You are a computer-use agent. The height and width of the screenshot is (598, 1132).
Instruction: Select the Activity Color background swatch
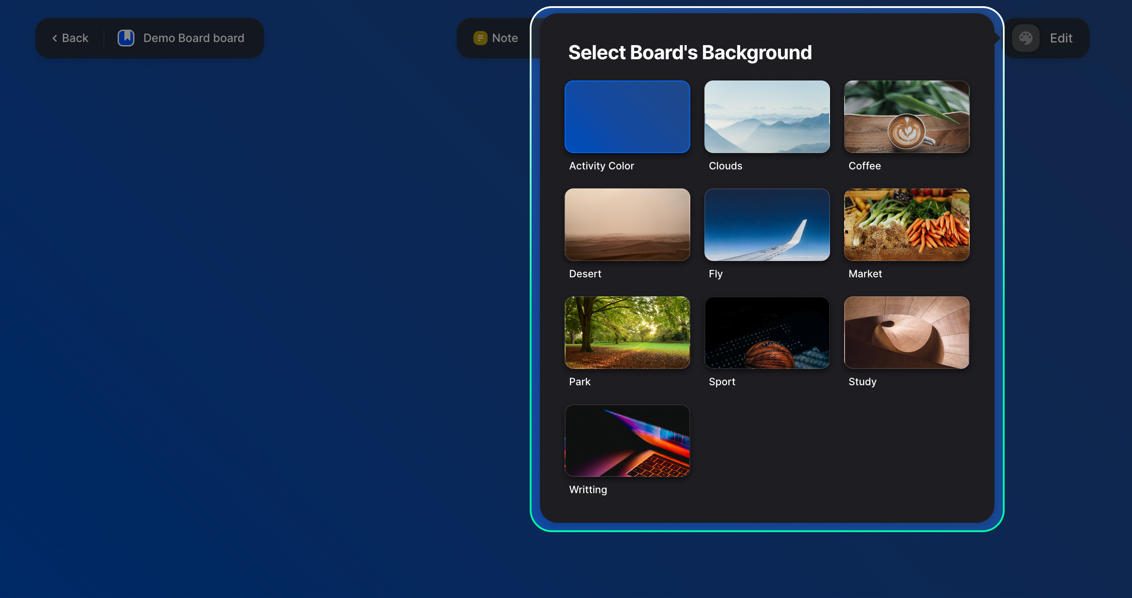(627, 117)
